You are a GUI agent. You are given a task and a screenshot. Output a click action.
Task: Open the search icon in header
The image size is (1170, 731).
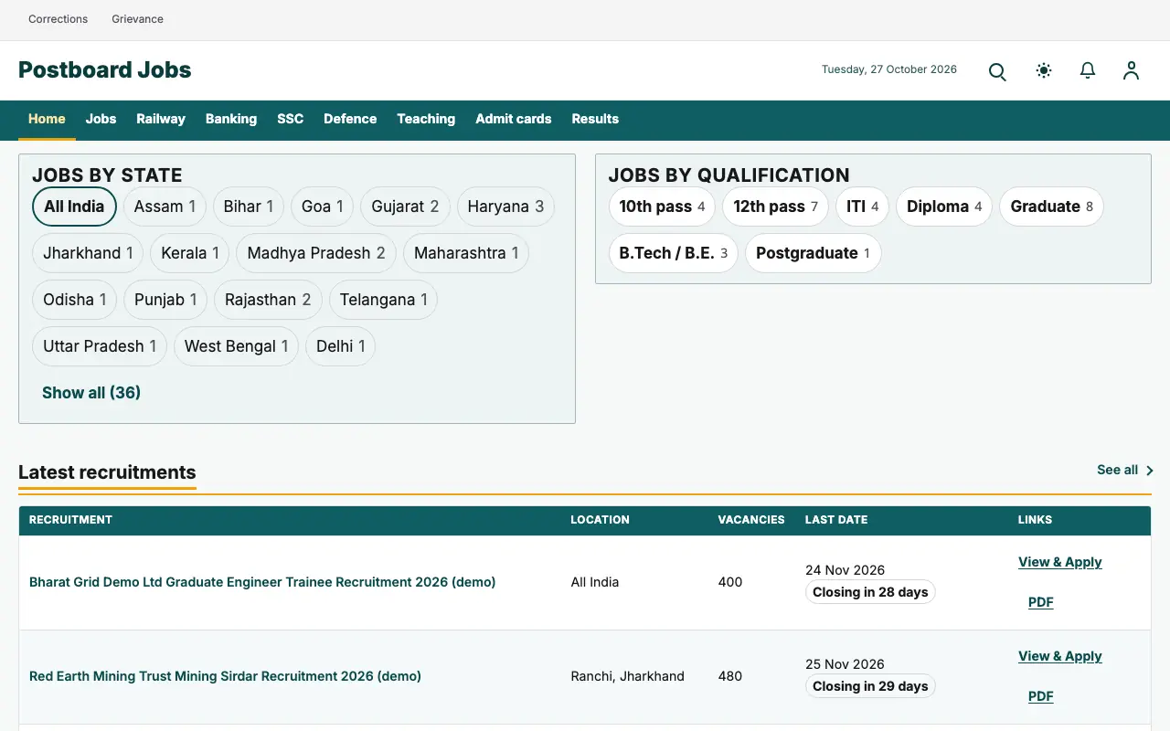[997, 71]
